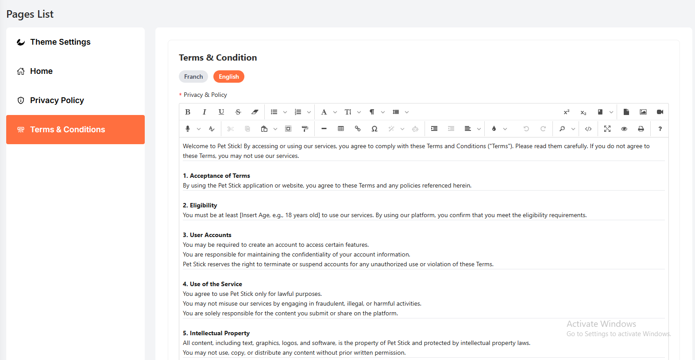Screen dimensions: 695x360
Task: Click the video camera insert icon
Action: pos(660,112)
